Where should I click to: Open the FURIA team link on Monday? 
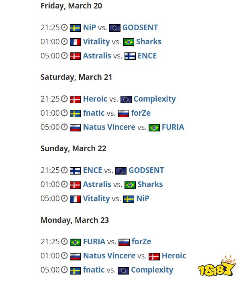(94, 242)
